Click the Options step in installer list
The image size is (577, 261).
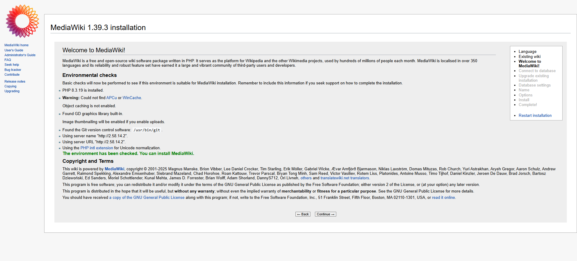(x=526, y=95)
